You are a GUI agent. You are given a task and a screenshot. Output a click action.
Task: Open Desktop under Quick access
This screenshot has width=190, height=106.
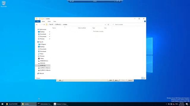pyautogui.click(x=42, y=32)
